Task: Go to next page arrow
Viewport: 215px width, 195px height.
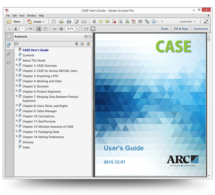Action: coord(16,29)
